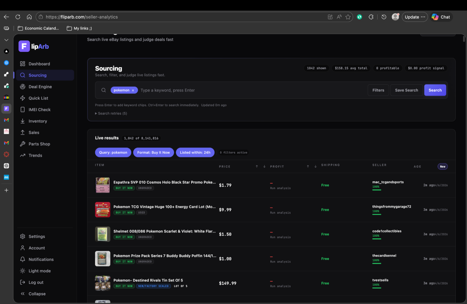
Task: Open the Filters panel
Action: 378,90
